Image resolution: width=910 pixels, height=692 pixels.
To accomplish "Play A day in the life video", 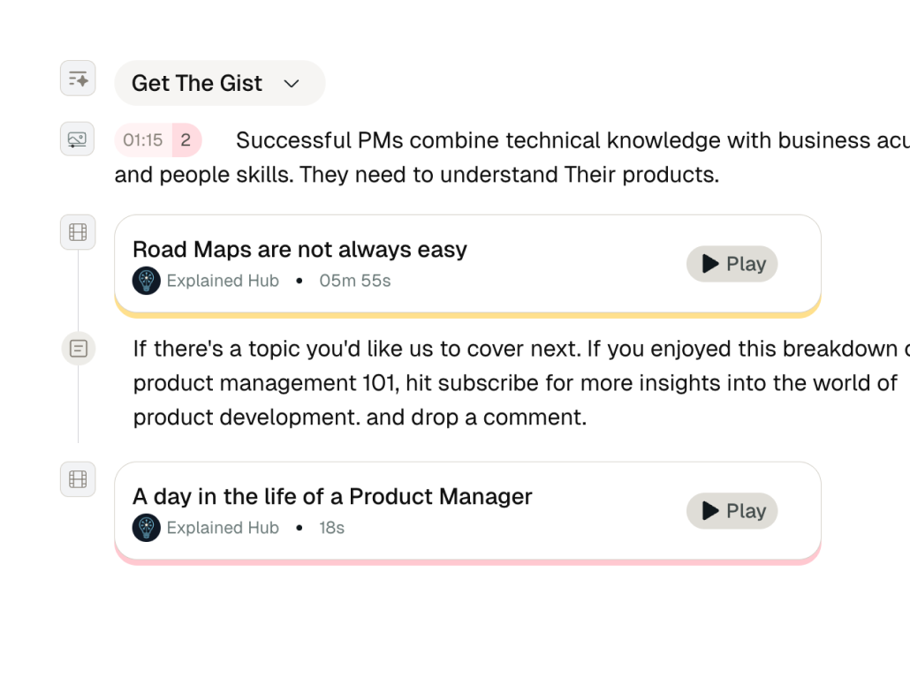I will [732, 511].
